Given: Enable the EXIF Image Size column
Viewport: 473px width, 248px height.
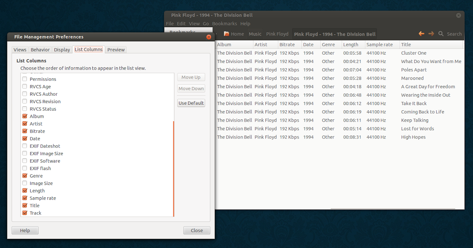Looking at the screenshot, I should point(25,153).
